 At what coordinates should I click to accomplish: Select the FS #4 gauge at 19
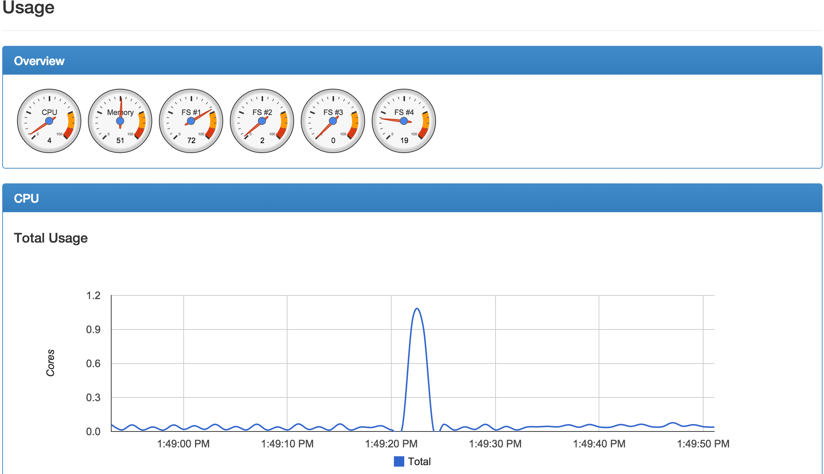404,121
